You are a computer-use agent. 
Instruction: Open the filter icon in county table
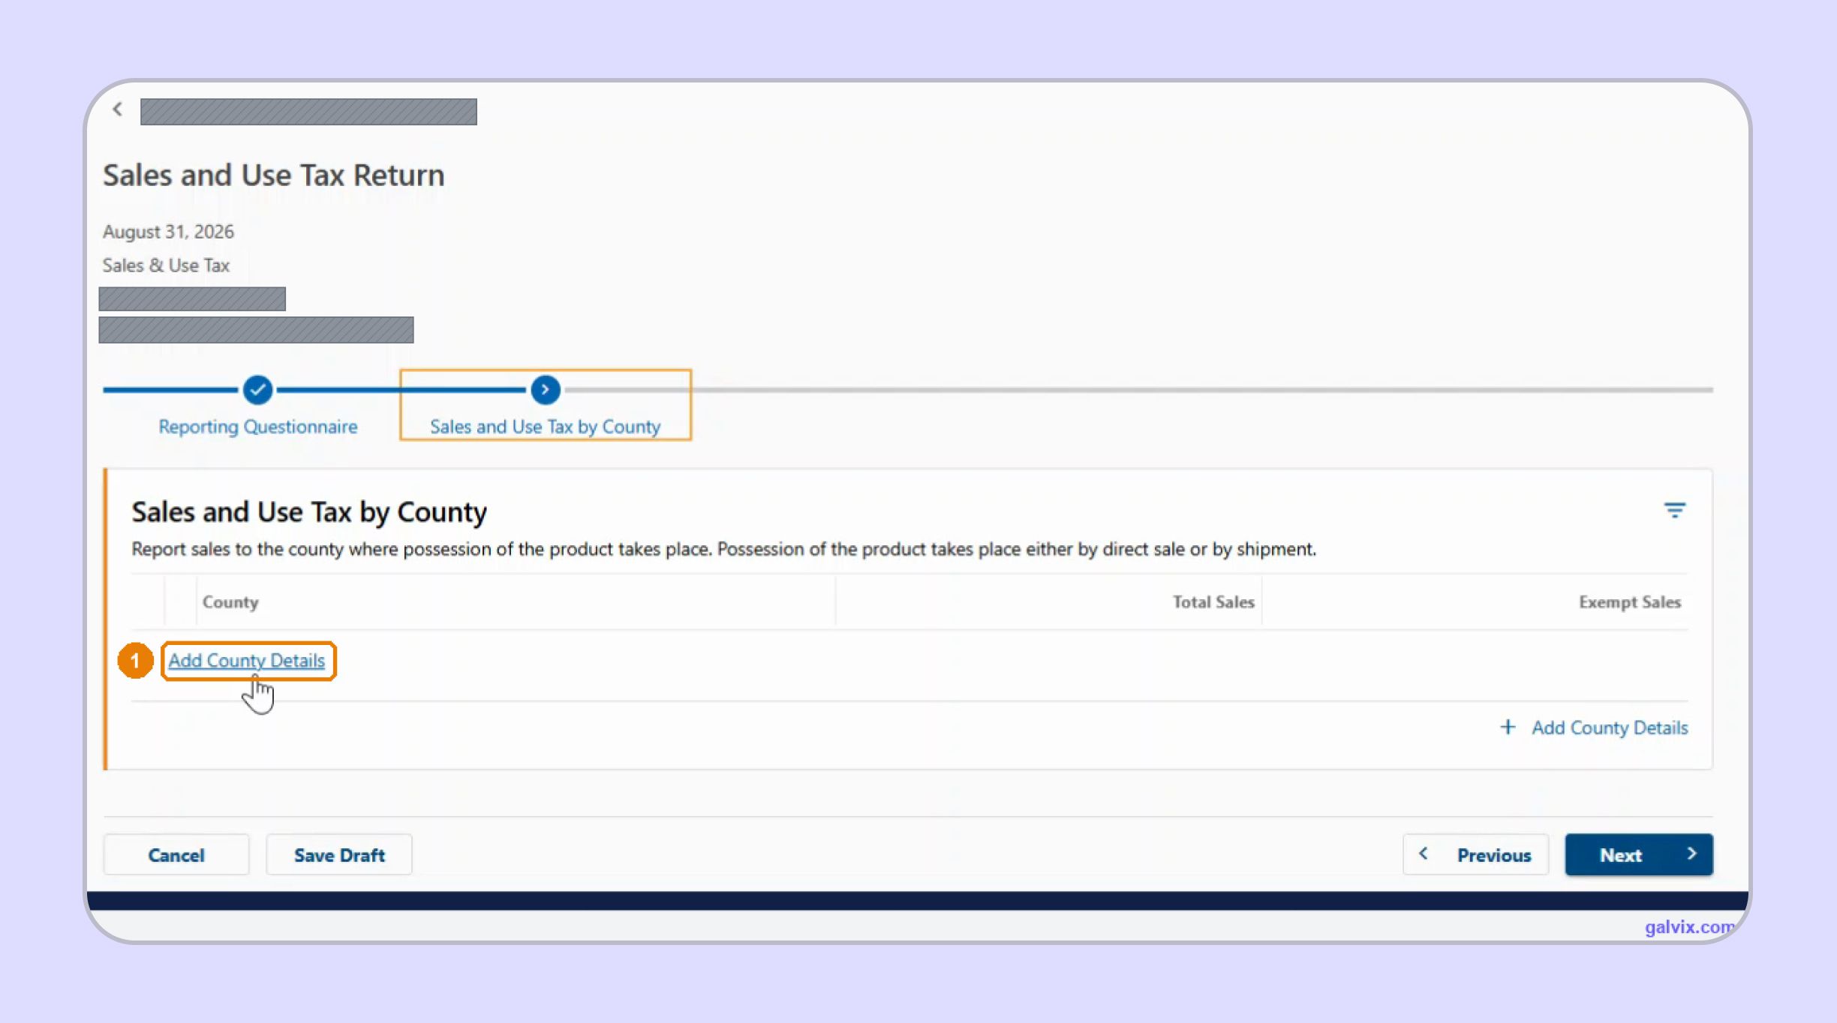[x=1674, y=510]
